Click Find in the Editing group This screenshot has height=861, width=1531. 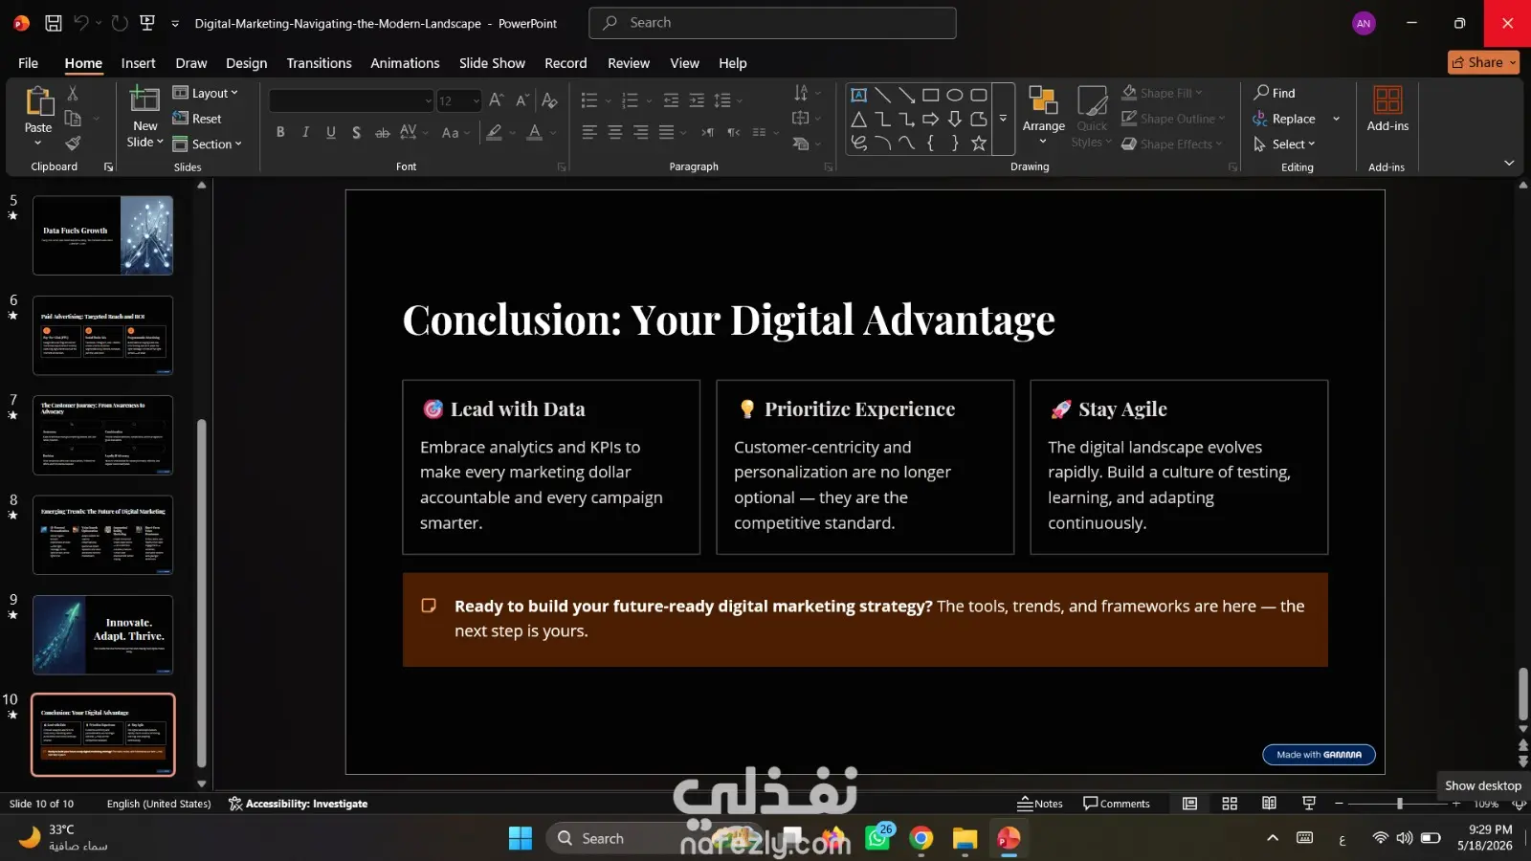(x=1275, y=93)
